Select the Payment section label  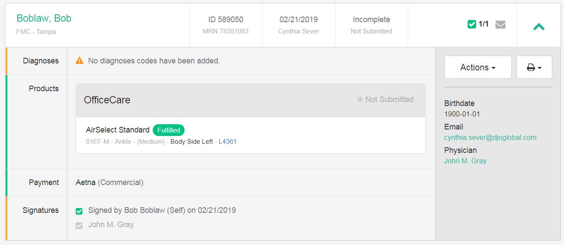[x=44, y=182]
